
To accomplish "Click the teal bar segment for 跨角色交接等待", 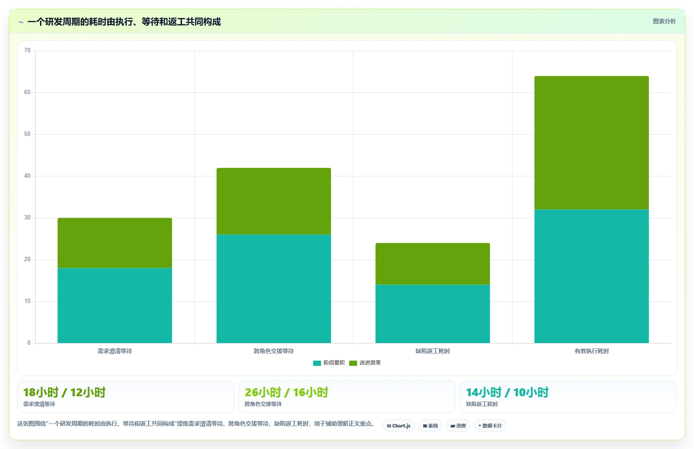I will (273, 288).
